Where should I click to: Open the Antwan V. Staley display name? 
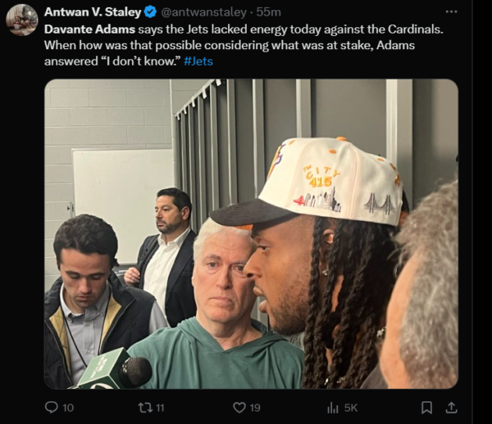(x=93, y=12)
